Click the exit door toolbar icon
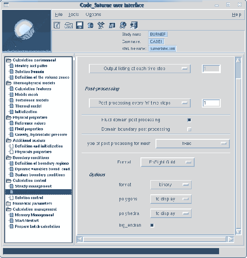This screenshot has height=258, width=247. coord(134,25)
